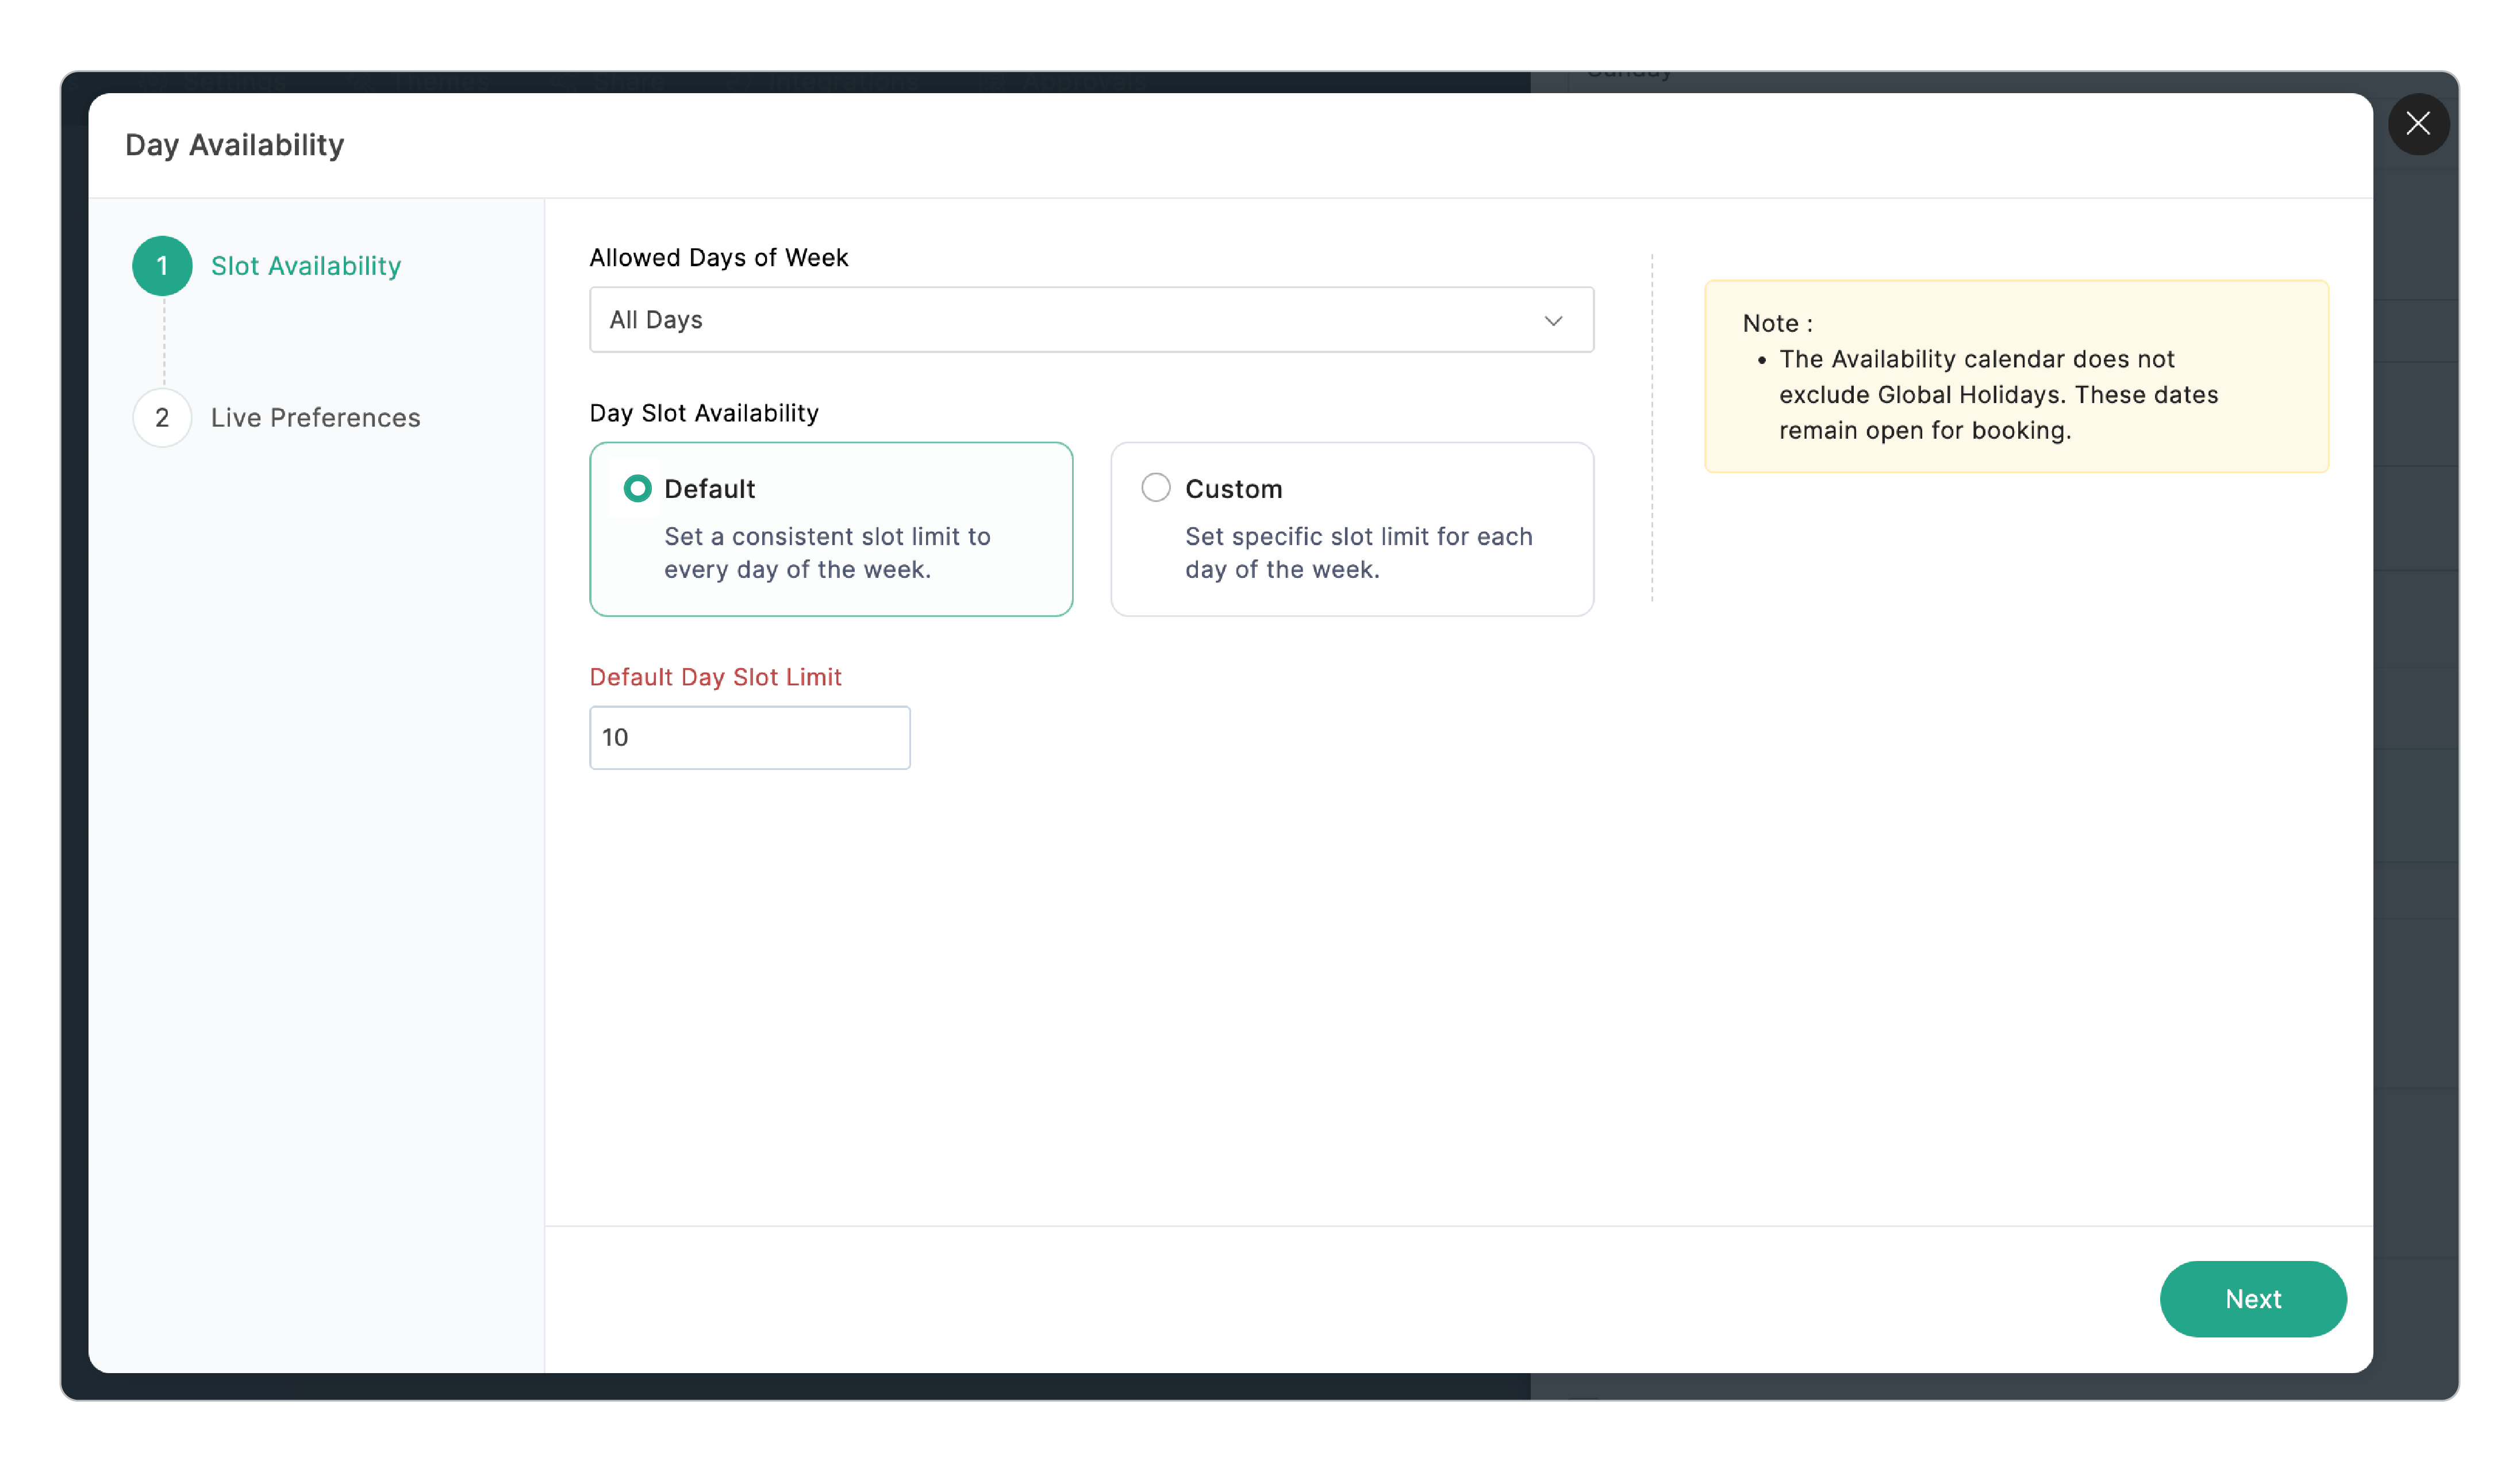Click the Day Availability title
The width and height of the screenshot is (2520, 1472).
point(235,145)
